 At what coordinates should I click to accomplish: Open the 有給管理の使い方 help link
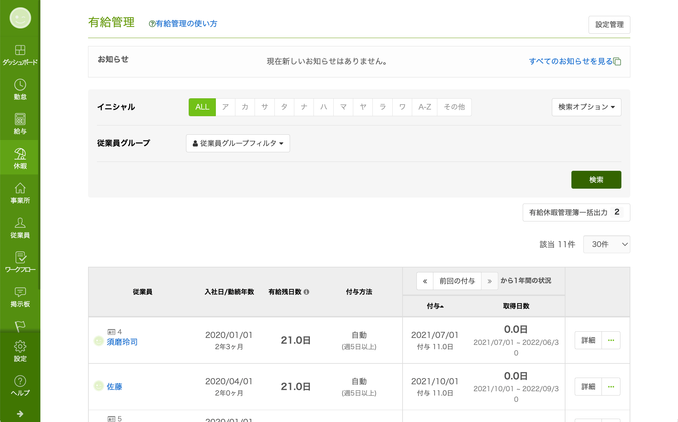183,23
